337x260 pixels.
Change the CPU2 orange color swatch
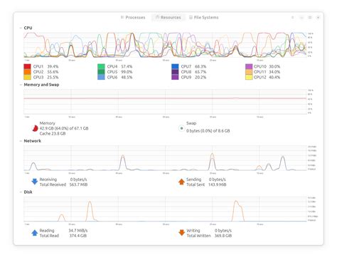pyautogui.click(x=27, y=72)
